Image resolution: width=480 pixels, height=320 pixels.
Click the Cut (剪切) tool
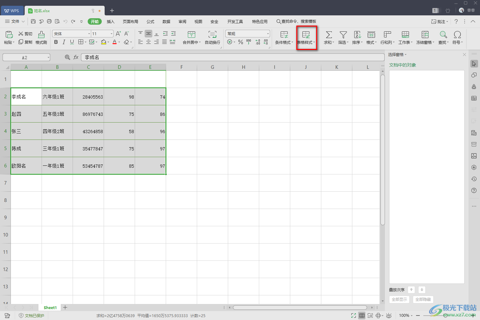25,34
